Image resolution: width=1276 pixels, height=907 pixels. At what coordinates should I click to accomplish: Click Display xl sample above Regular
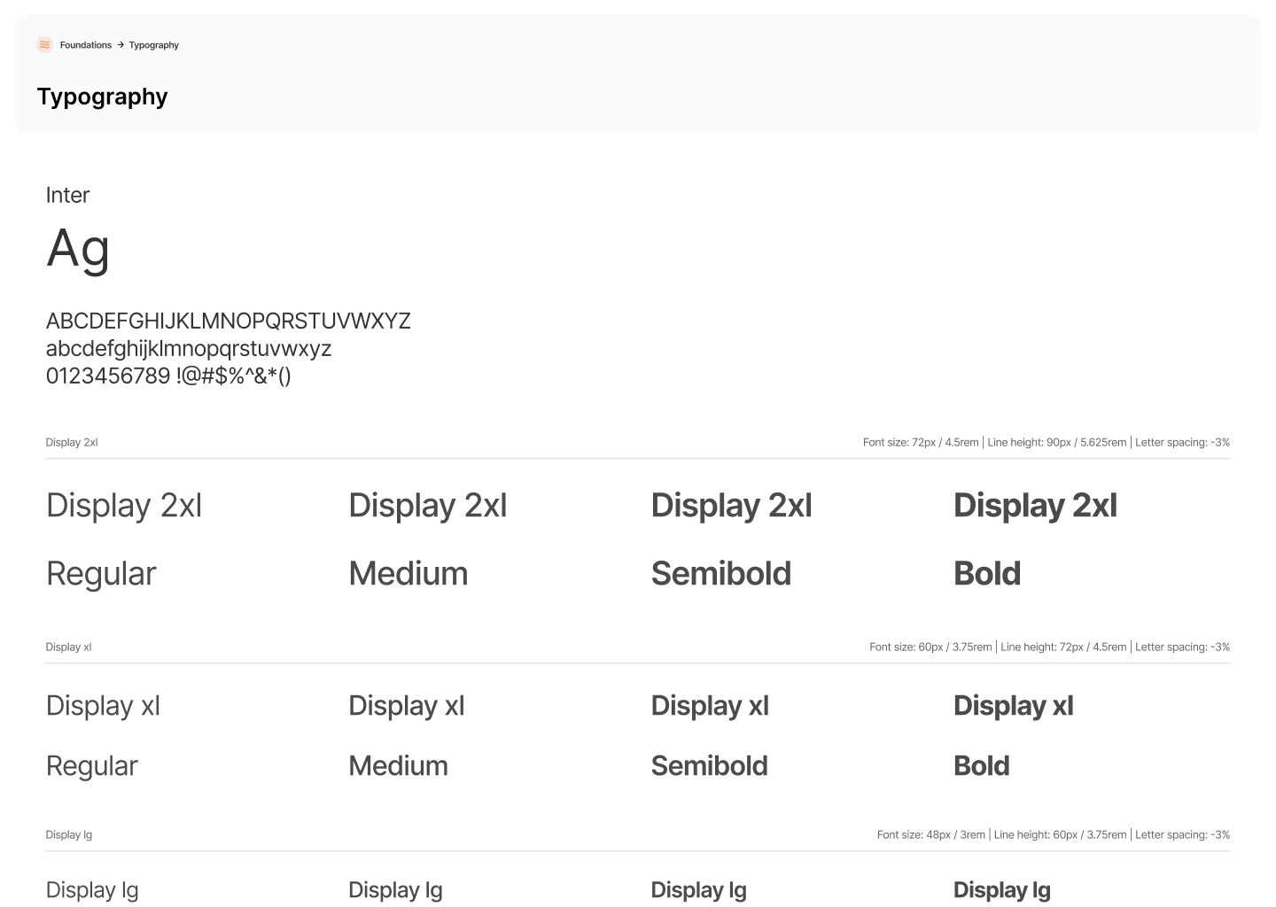click(103, 706)
